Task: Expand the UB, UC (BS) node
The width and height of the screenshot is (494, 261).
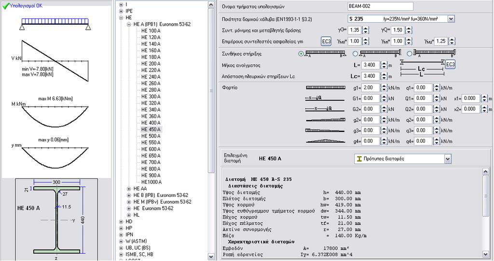Action: point(121,248)
